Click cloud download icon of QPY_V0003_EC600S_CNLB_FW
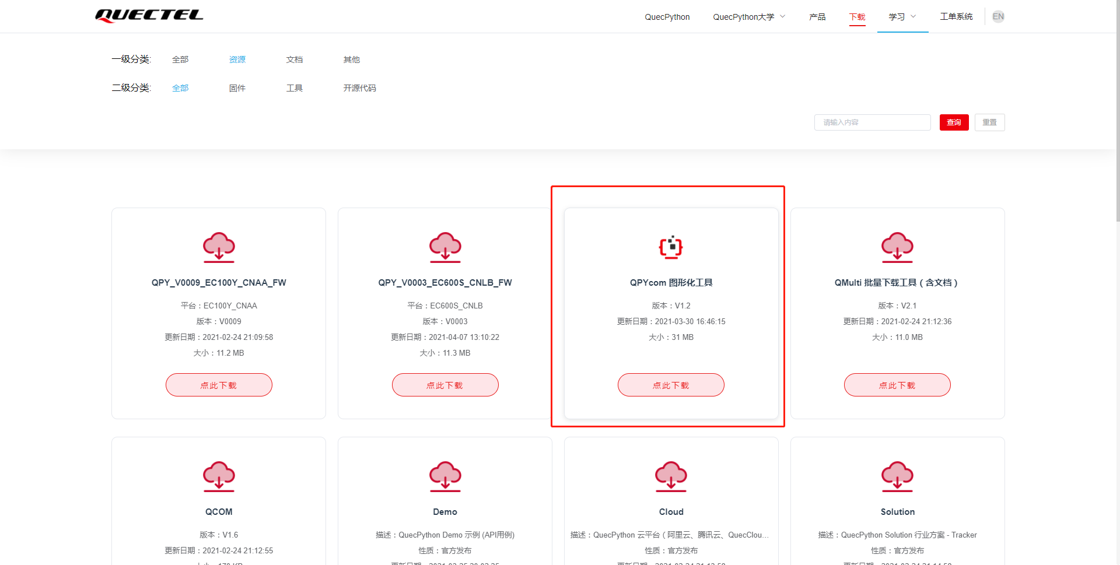Screen dimensions: 1120x565 point(445,247)
